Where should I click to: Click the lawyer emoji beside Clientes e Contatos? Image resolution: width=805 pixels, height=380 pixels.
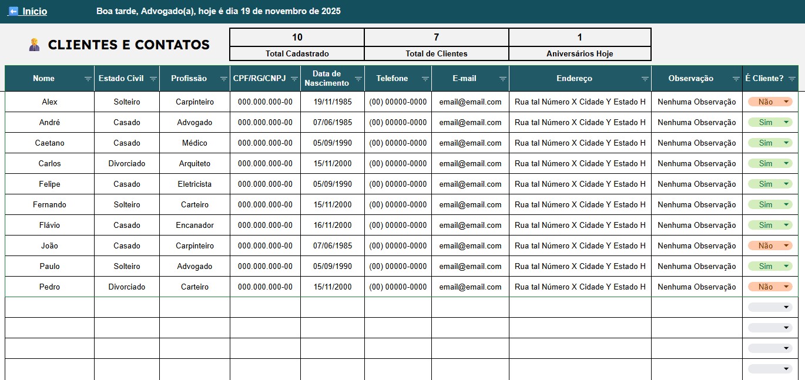pos(34,45)
